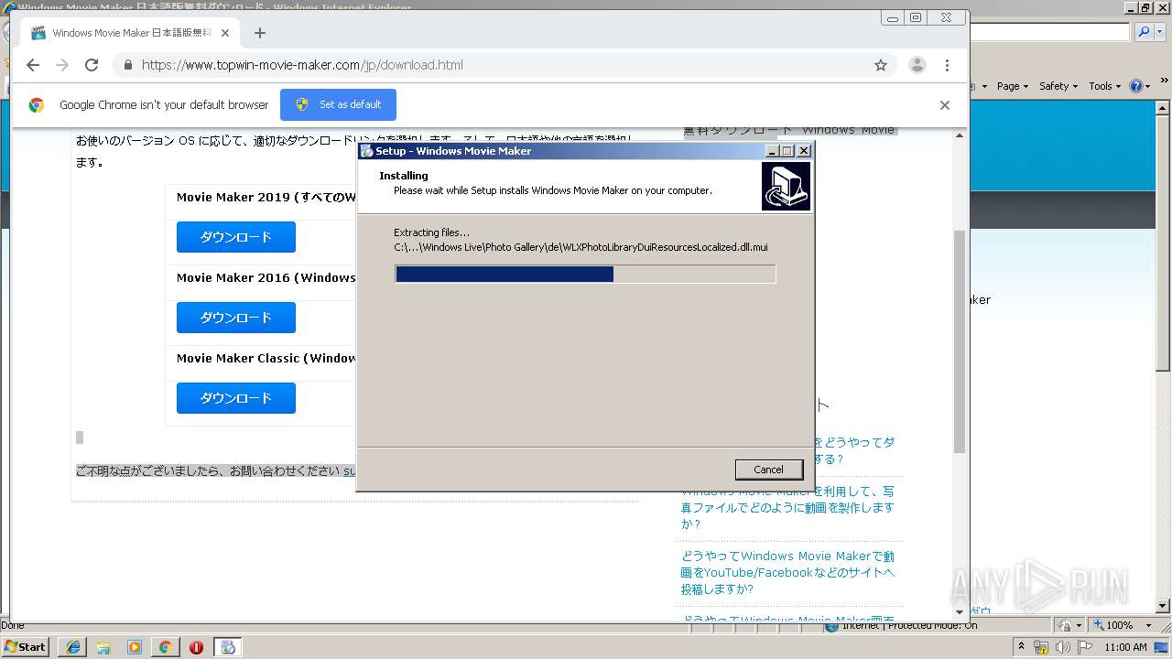Open Internet Explorer from the taskbar

tap(72, 647)
